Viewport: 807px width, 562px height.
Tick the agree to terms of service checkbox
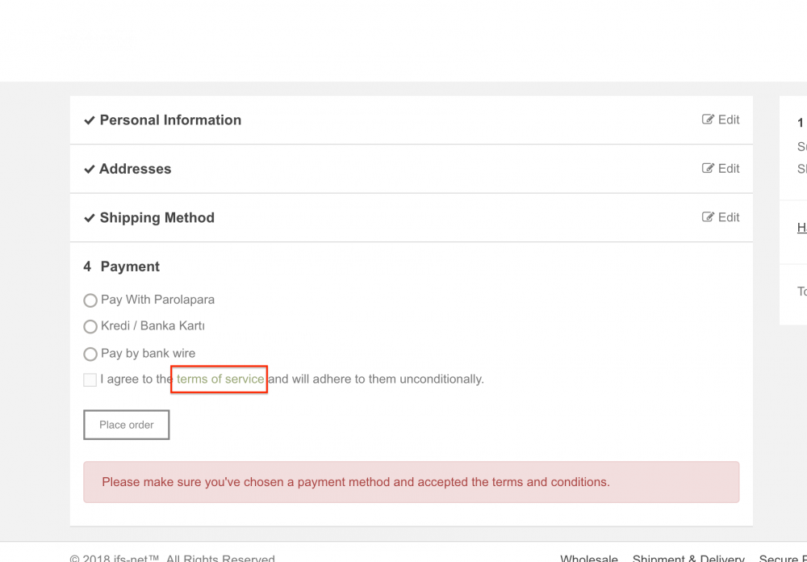[x=90, y=380]
